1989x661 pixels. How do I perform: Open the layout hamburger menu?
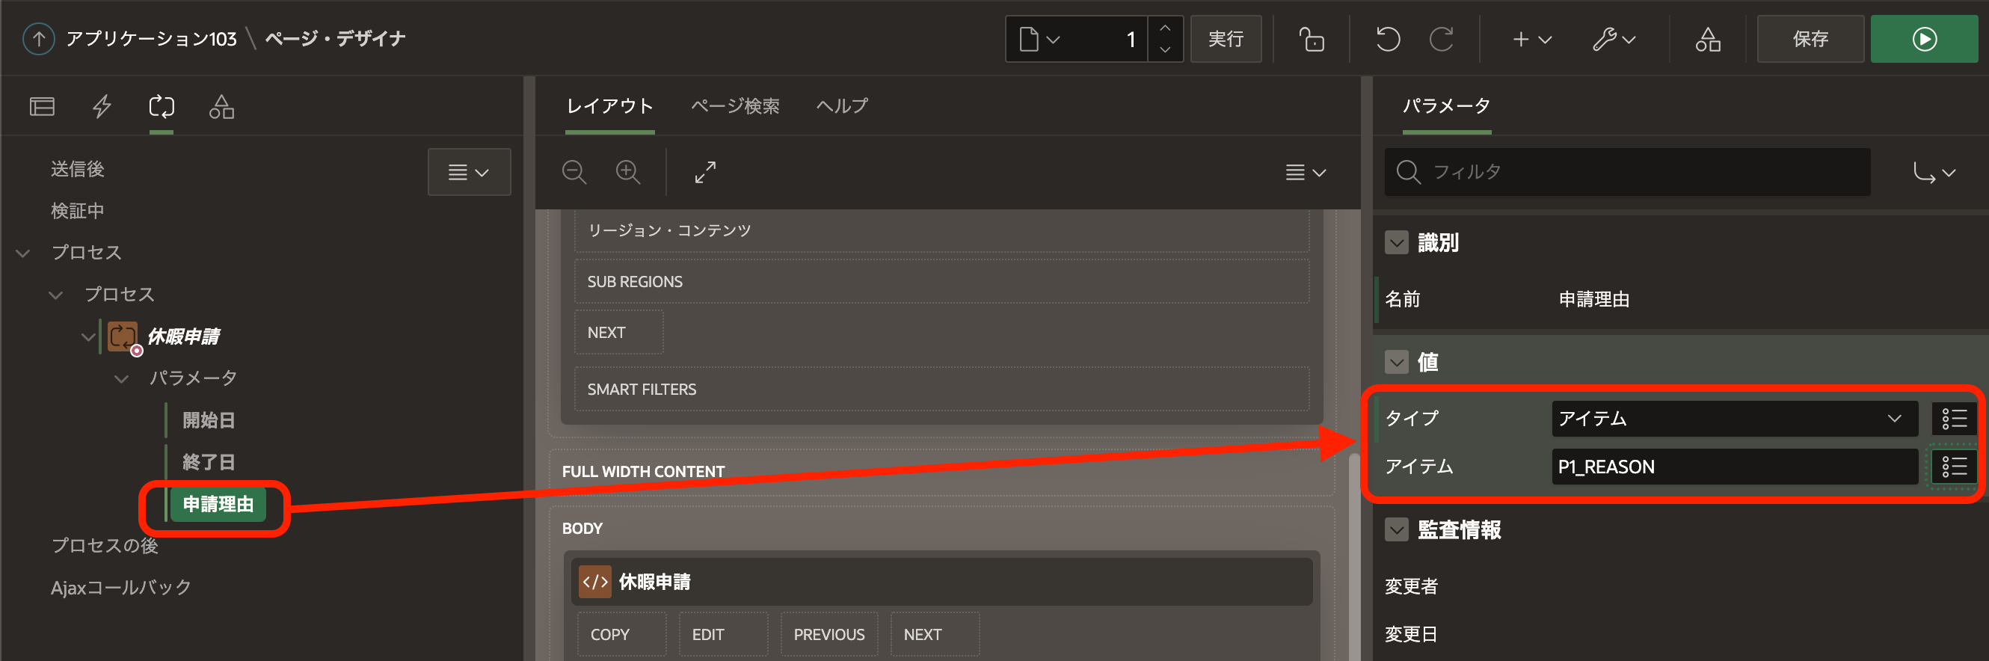1306,171
